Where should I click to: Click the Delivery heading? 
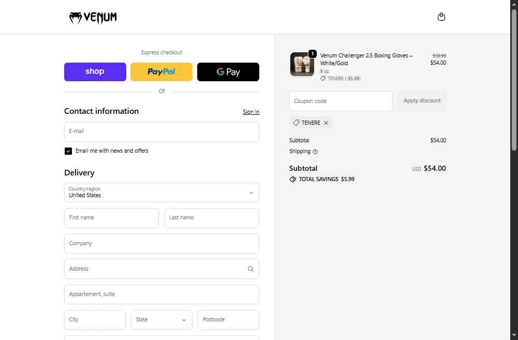[79, 172]
